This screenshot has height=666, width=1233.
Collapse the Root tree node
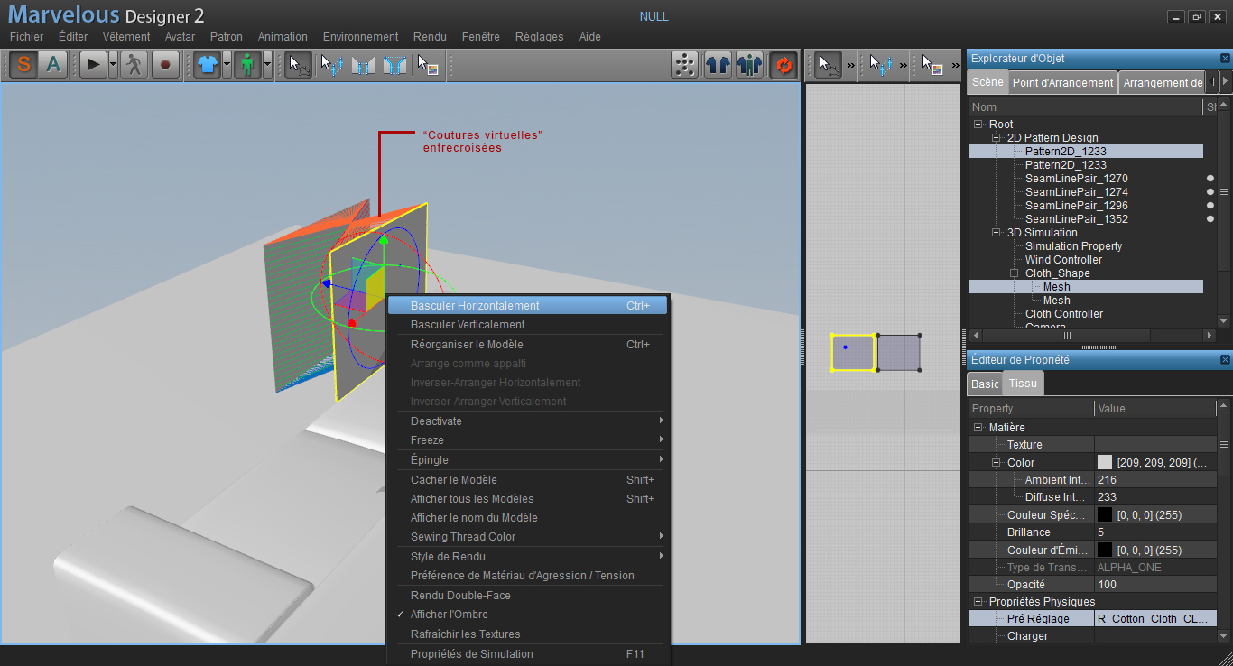(x=978, y=125)
